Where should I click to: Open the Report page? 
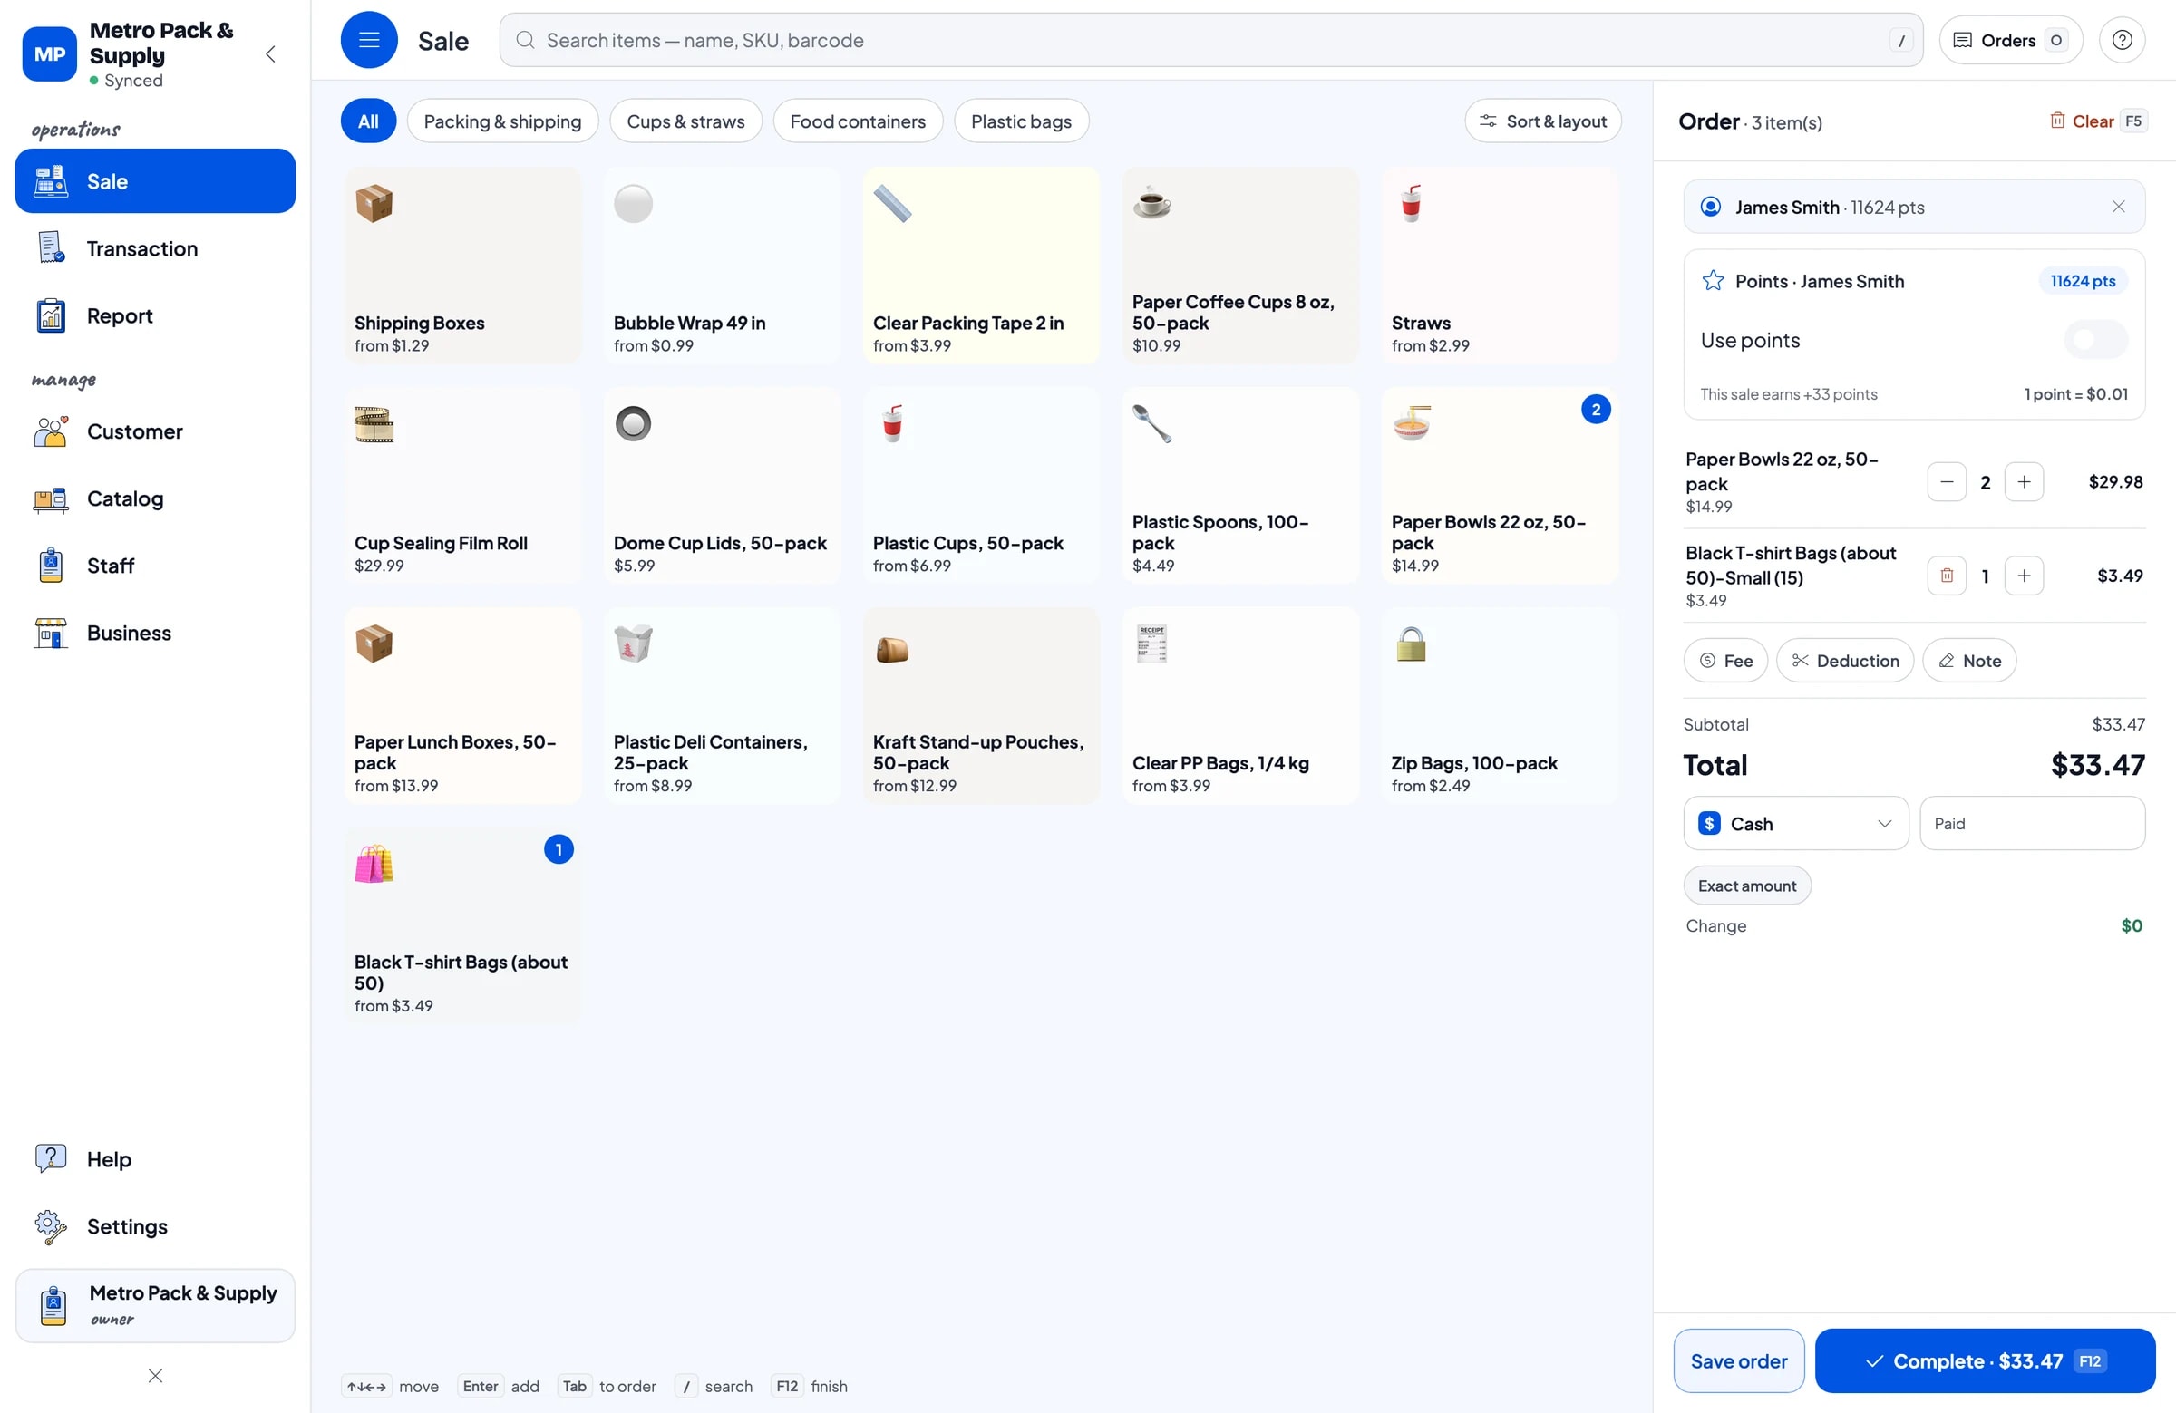point(155,315)
